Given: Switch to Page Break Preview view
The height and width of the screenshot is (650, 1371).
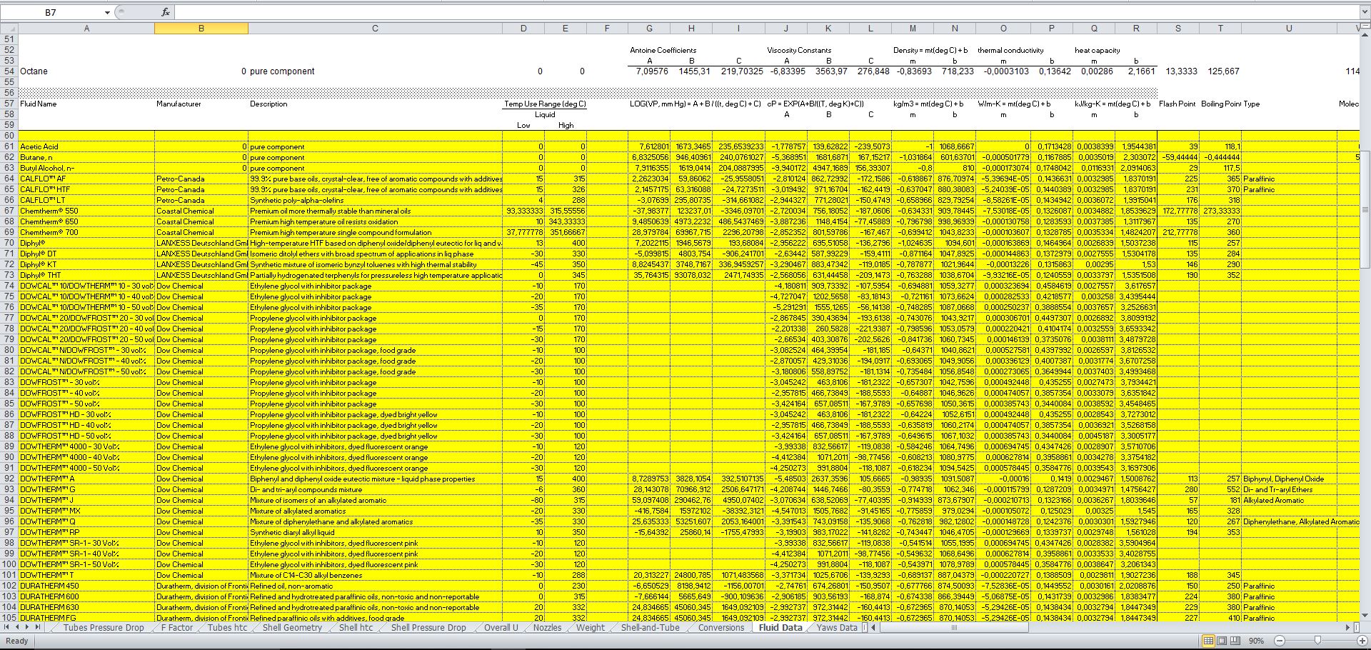Looking at the screenshot, I should coord(1234,641).
